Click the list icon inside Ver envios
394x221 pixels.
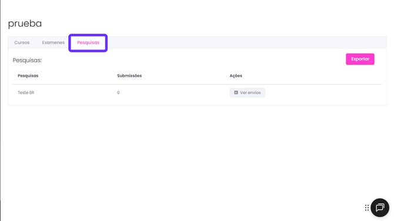(236, 93)
